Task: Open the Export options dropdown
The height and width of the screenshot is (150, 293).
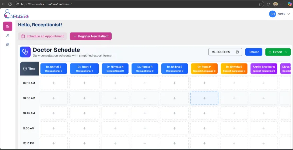Action: click(x=278, y=52)
